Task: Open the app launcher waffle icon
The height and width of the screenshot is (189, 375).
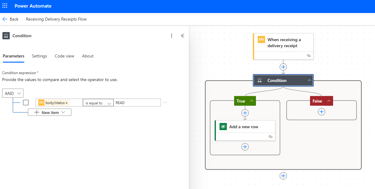Action: pyautogui.click(x=5, y=6)
